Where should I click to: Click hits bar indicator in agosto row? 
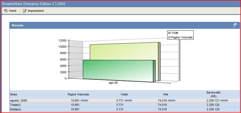click(x=171, y=100)
